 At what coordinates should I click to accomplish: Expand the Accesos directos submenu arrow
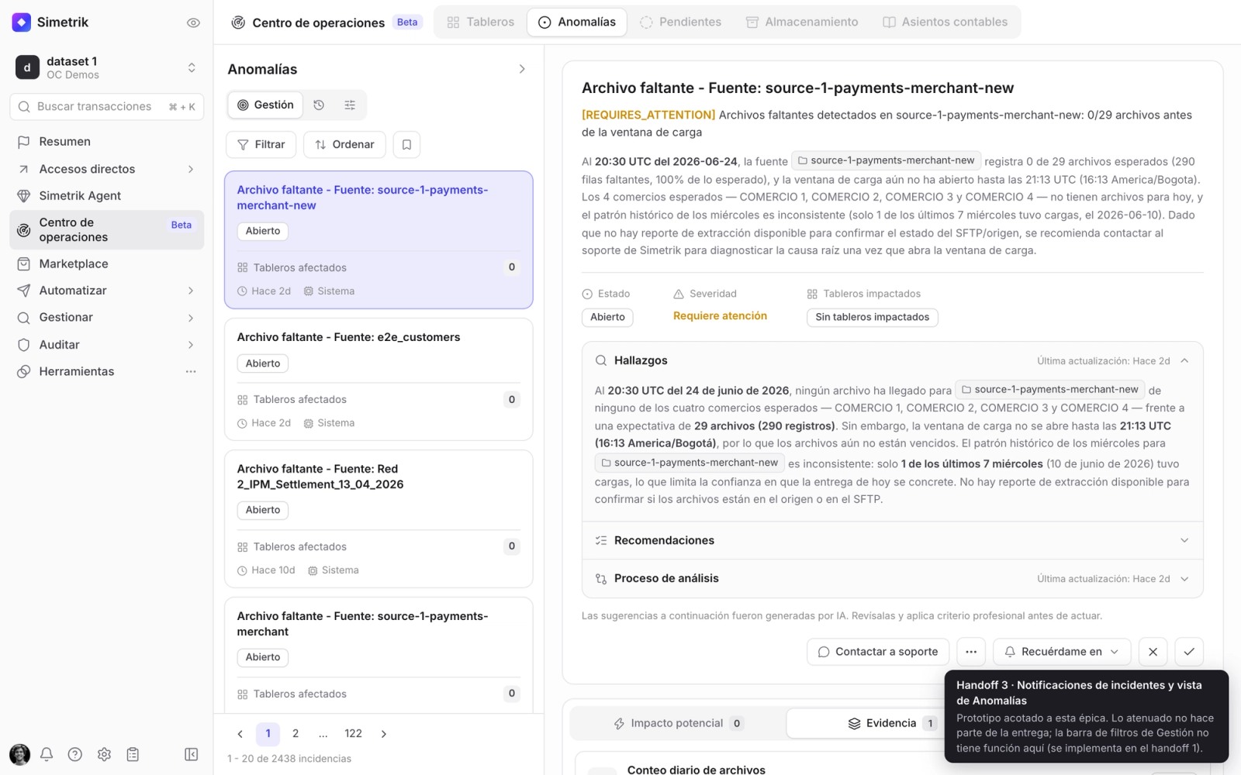pos(191,169)
